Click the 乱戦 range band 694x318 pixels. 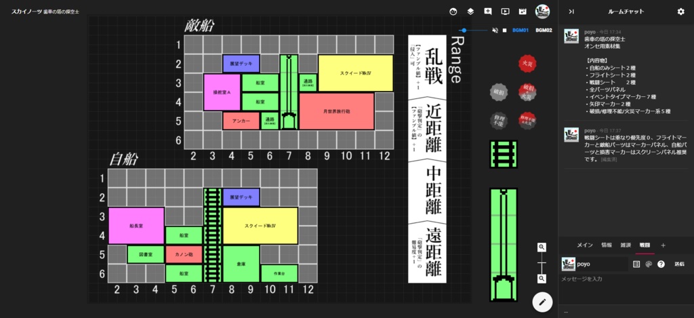[x=427, y=66]
